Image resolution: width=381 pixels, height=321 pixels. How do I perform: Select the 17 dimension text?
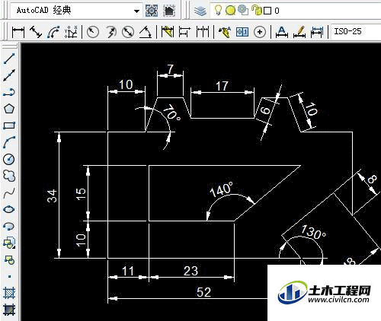(222, 86)
